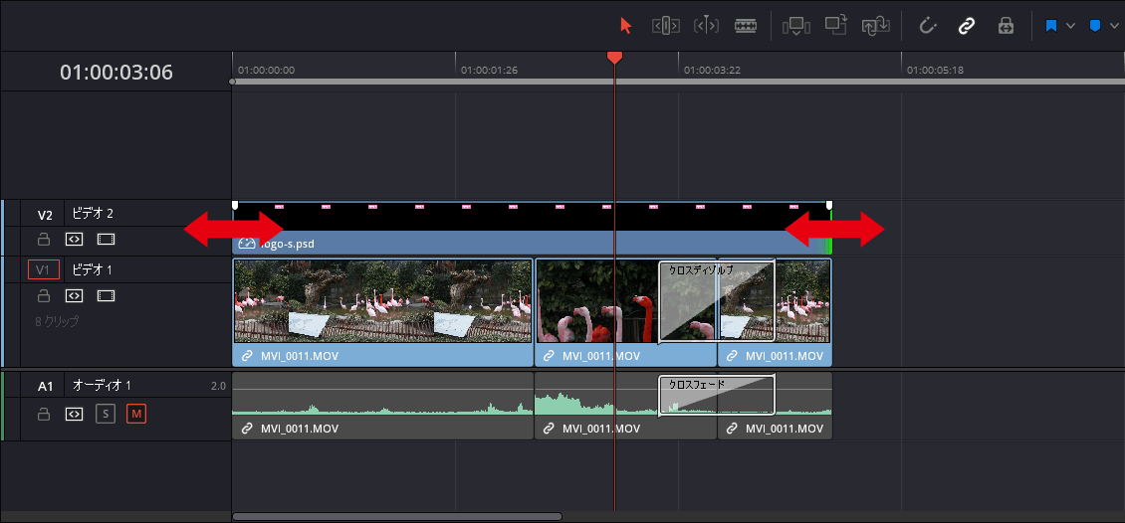Click the Replace Clip toolbar icon

coord(876,26)
